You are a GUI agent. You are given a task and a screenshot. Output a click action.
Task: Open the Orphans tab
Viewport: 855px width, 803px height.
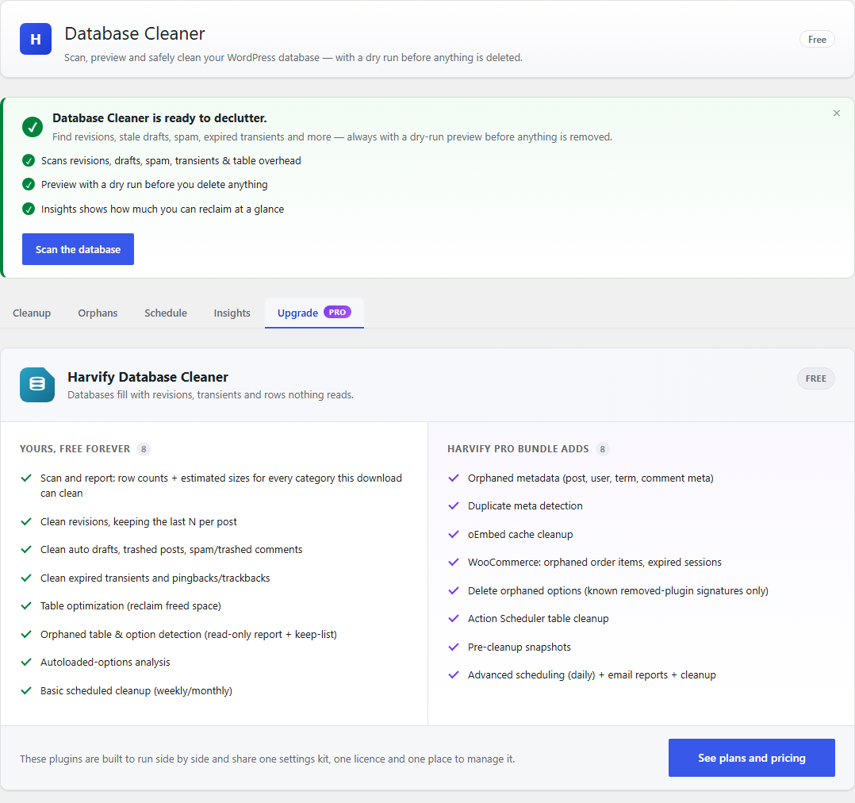point(98,313)
